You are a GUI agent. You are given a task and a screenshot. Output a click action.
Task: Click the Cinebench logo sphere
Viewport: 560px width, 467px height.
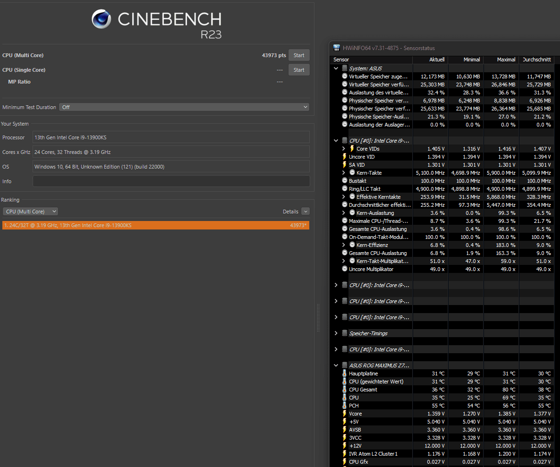[x=102, y=19]
